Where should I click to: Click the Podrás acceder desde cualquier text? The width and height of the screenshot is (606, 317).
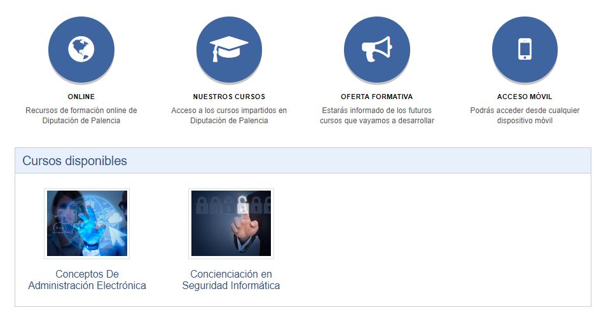point(525,111)
